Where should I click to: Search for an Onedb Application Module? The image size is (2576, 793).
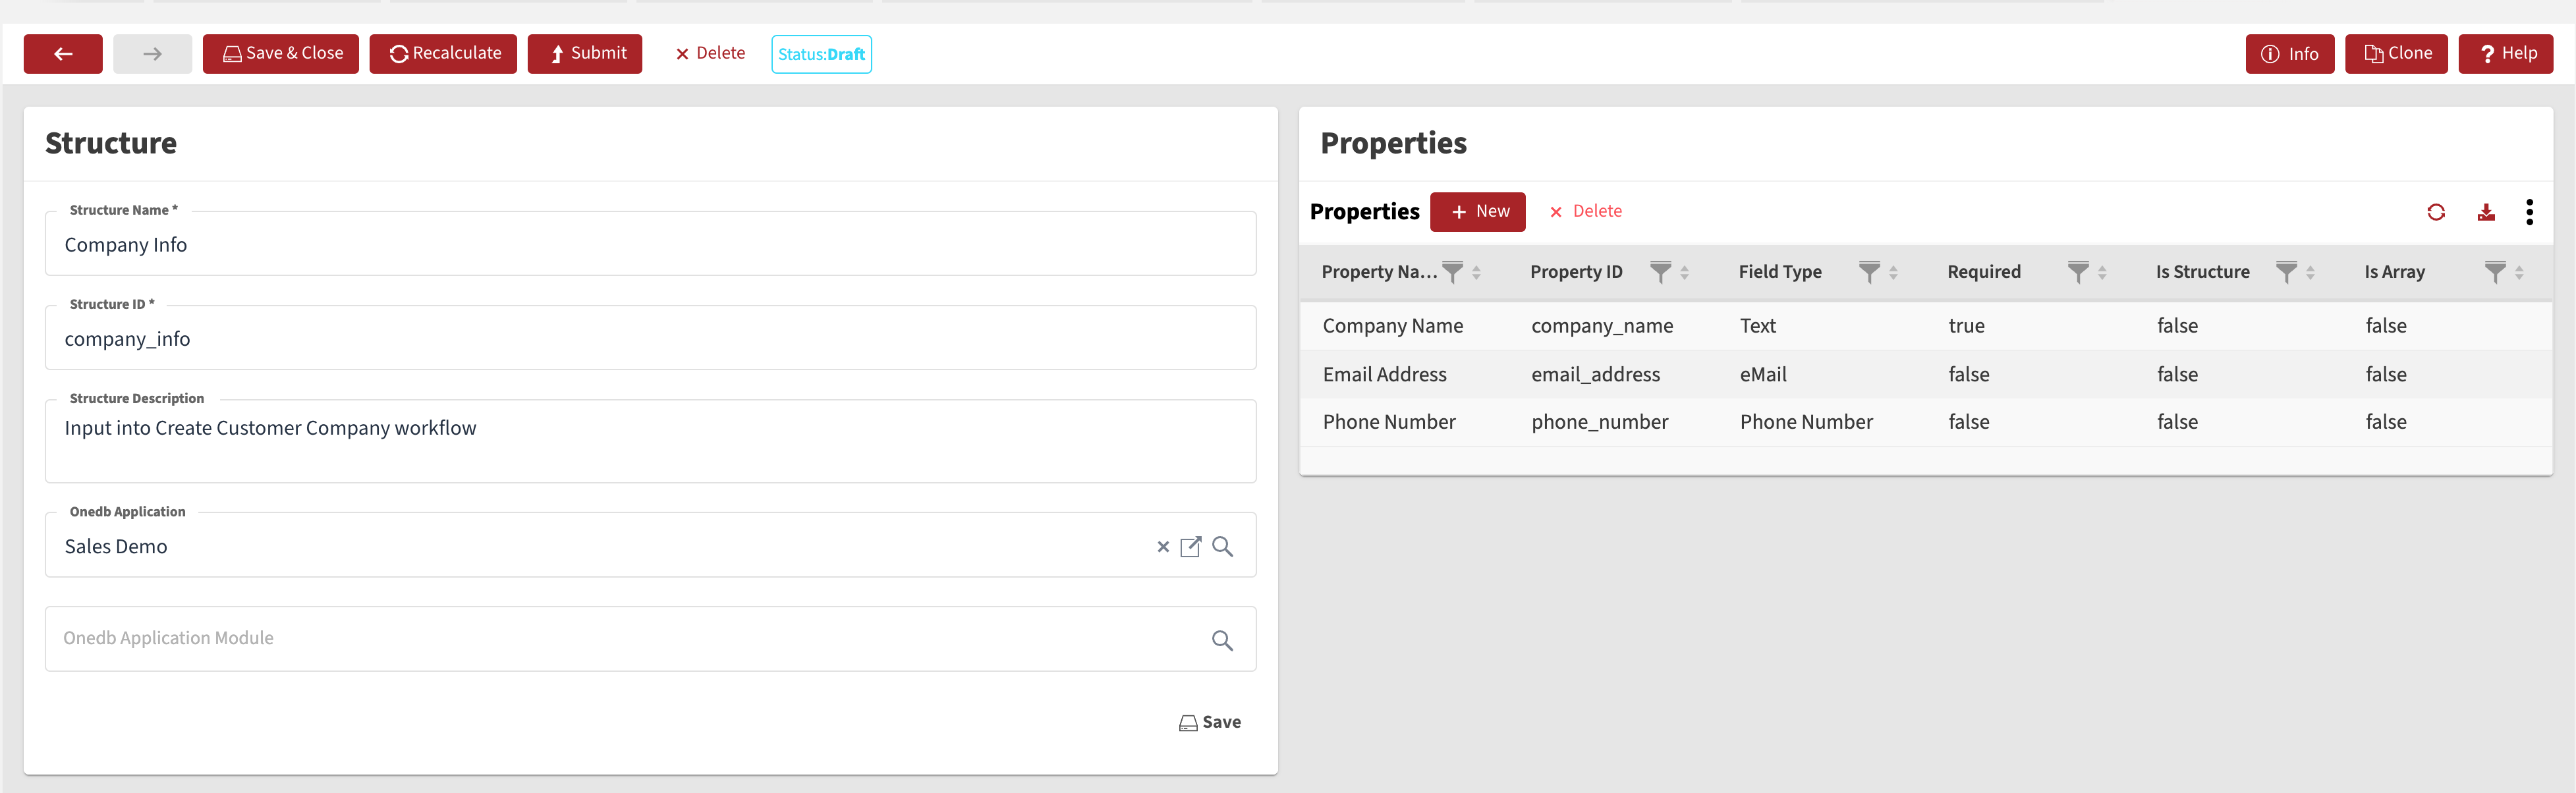[1222, 640]
